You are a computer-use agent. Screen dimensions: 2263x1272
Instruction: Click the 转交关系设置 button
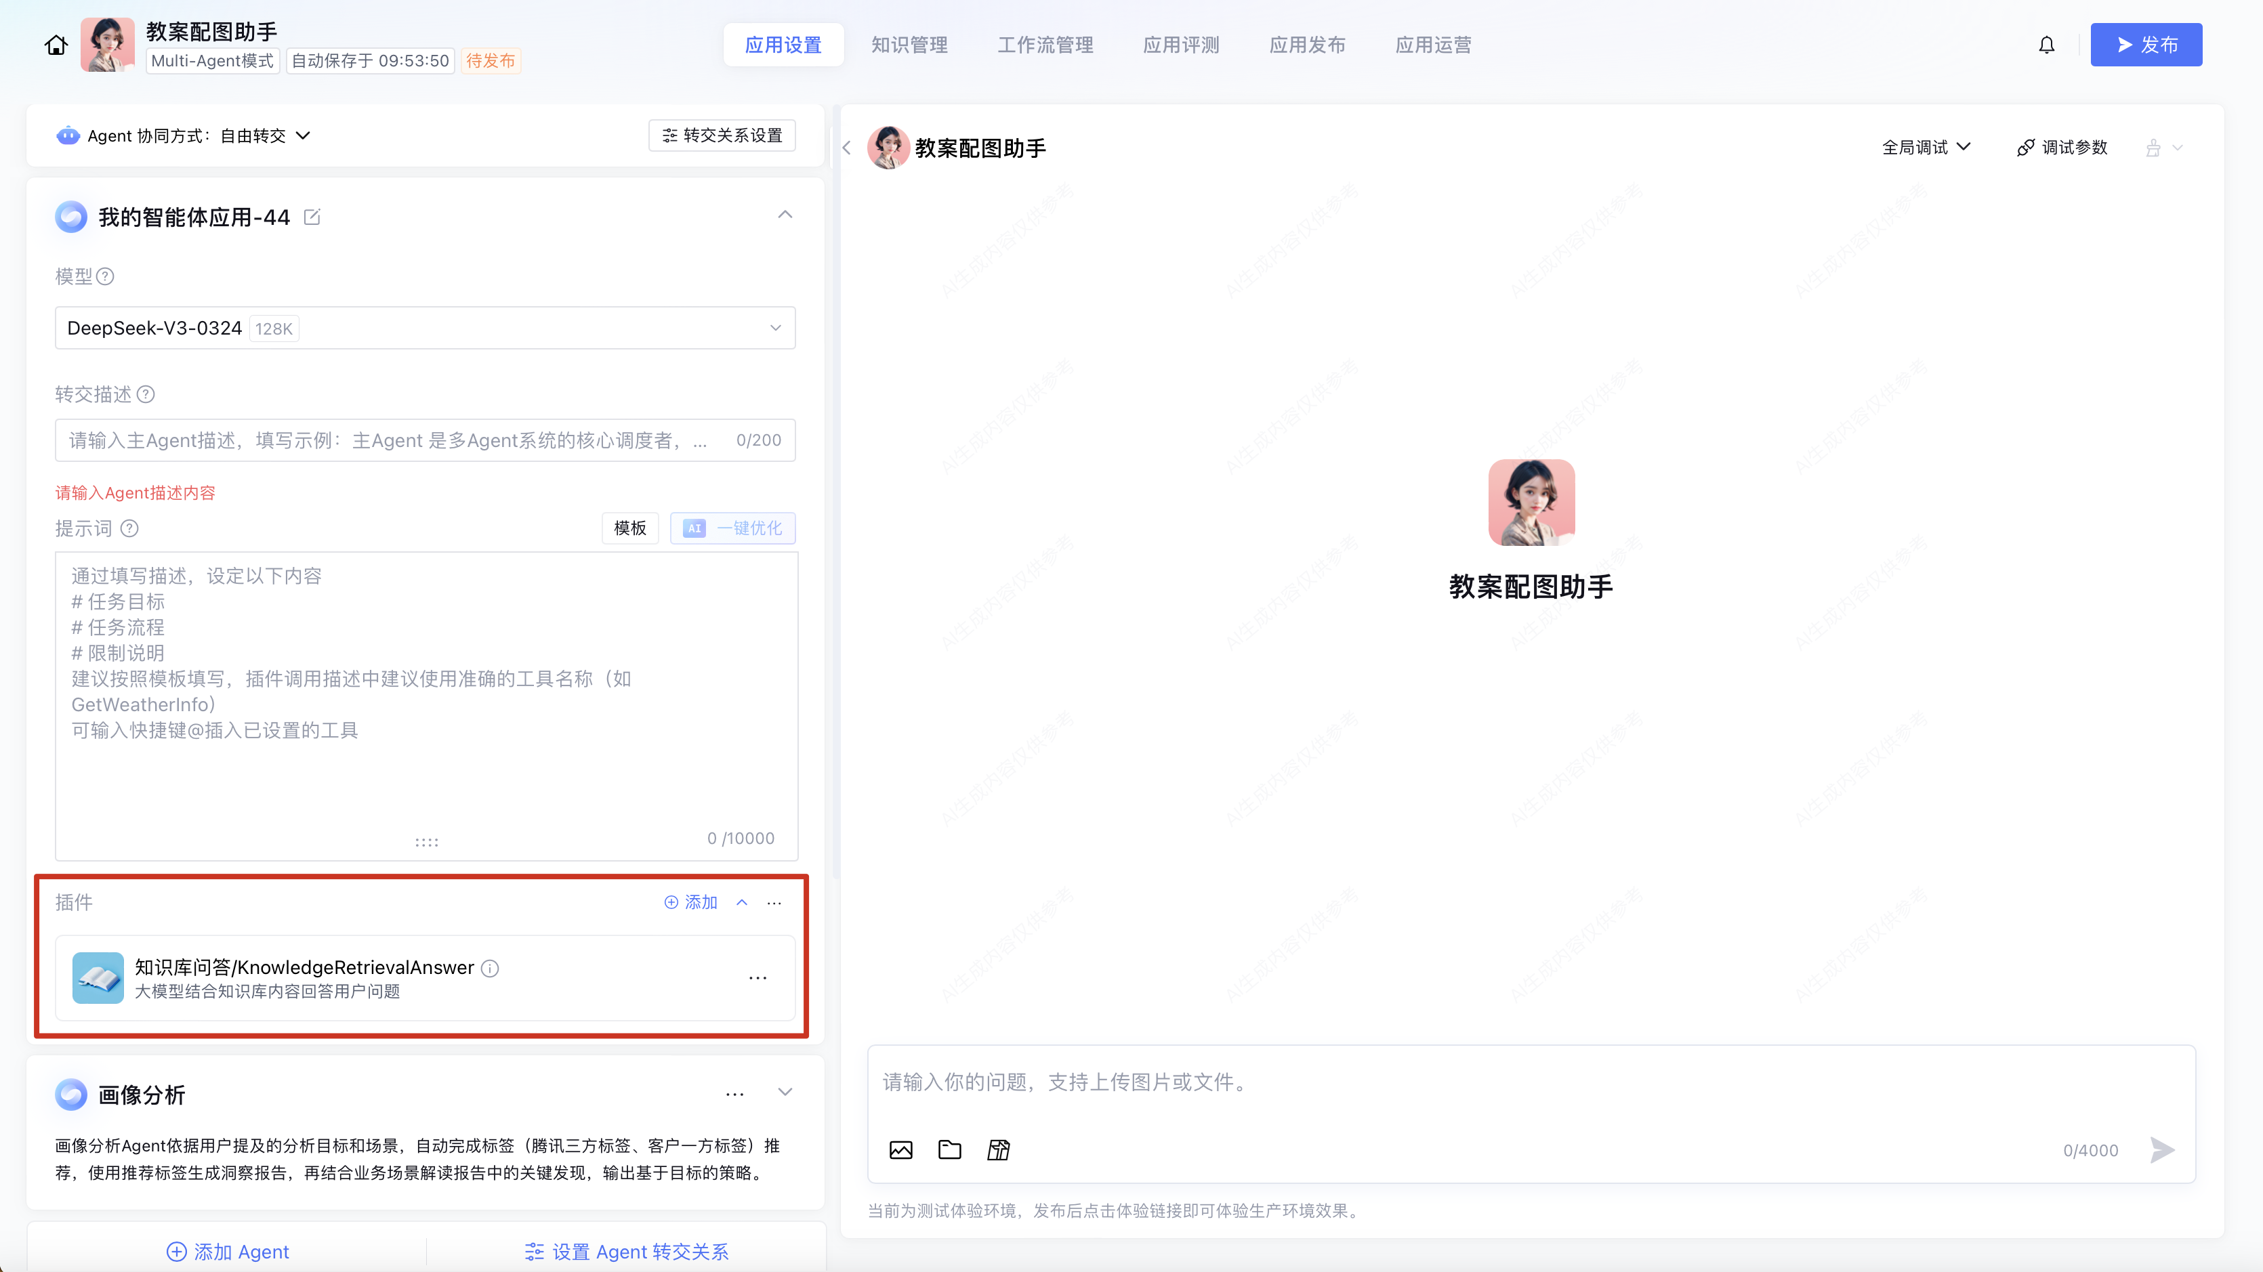(722, 135)
